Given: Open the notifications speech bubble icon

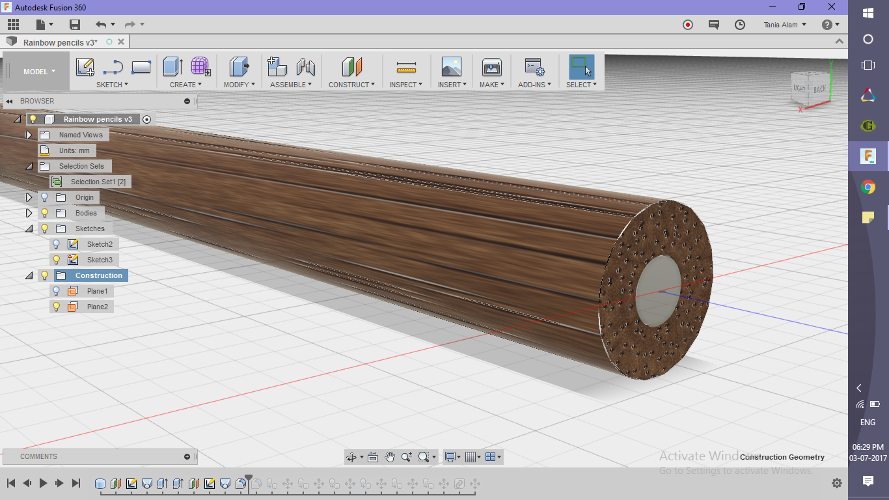Looking at the screenshot, I should point(714,25).
